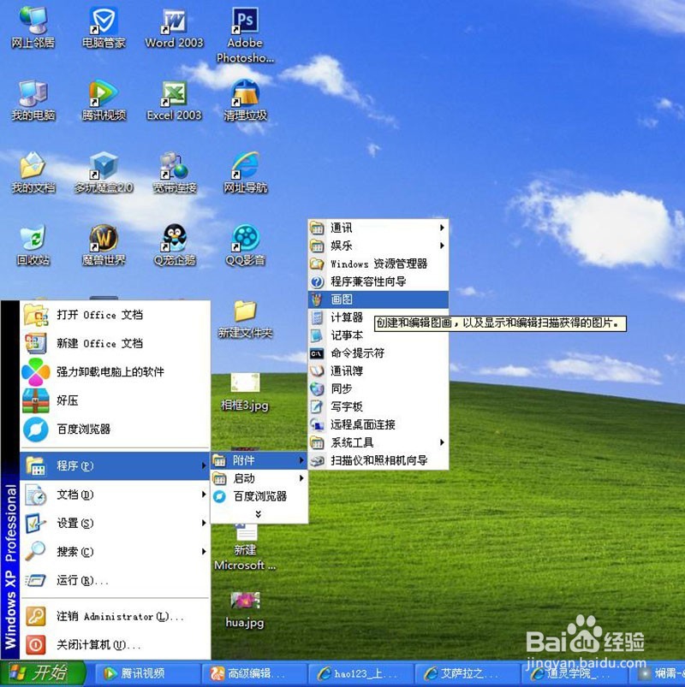Select the 电脑管家 desktop shortcut
The width and height of the screenshot is (685, 687).
pyautogui.click(x=104, y=27)
